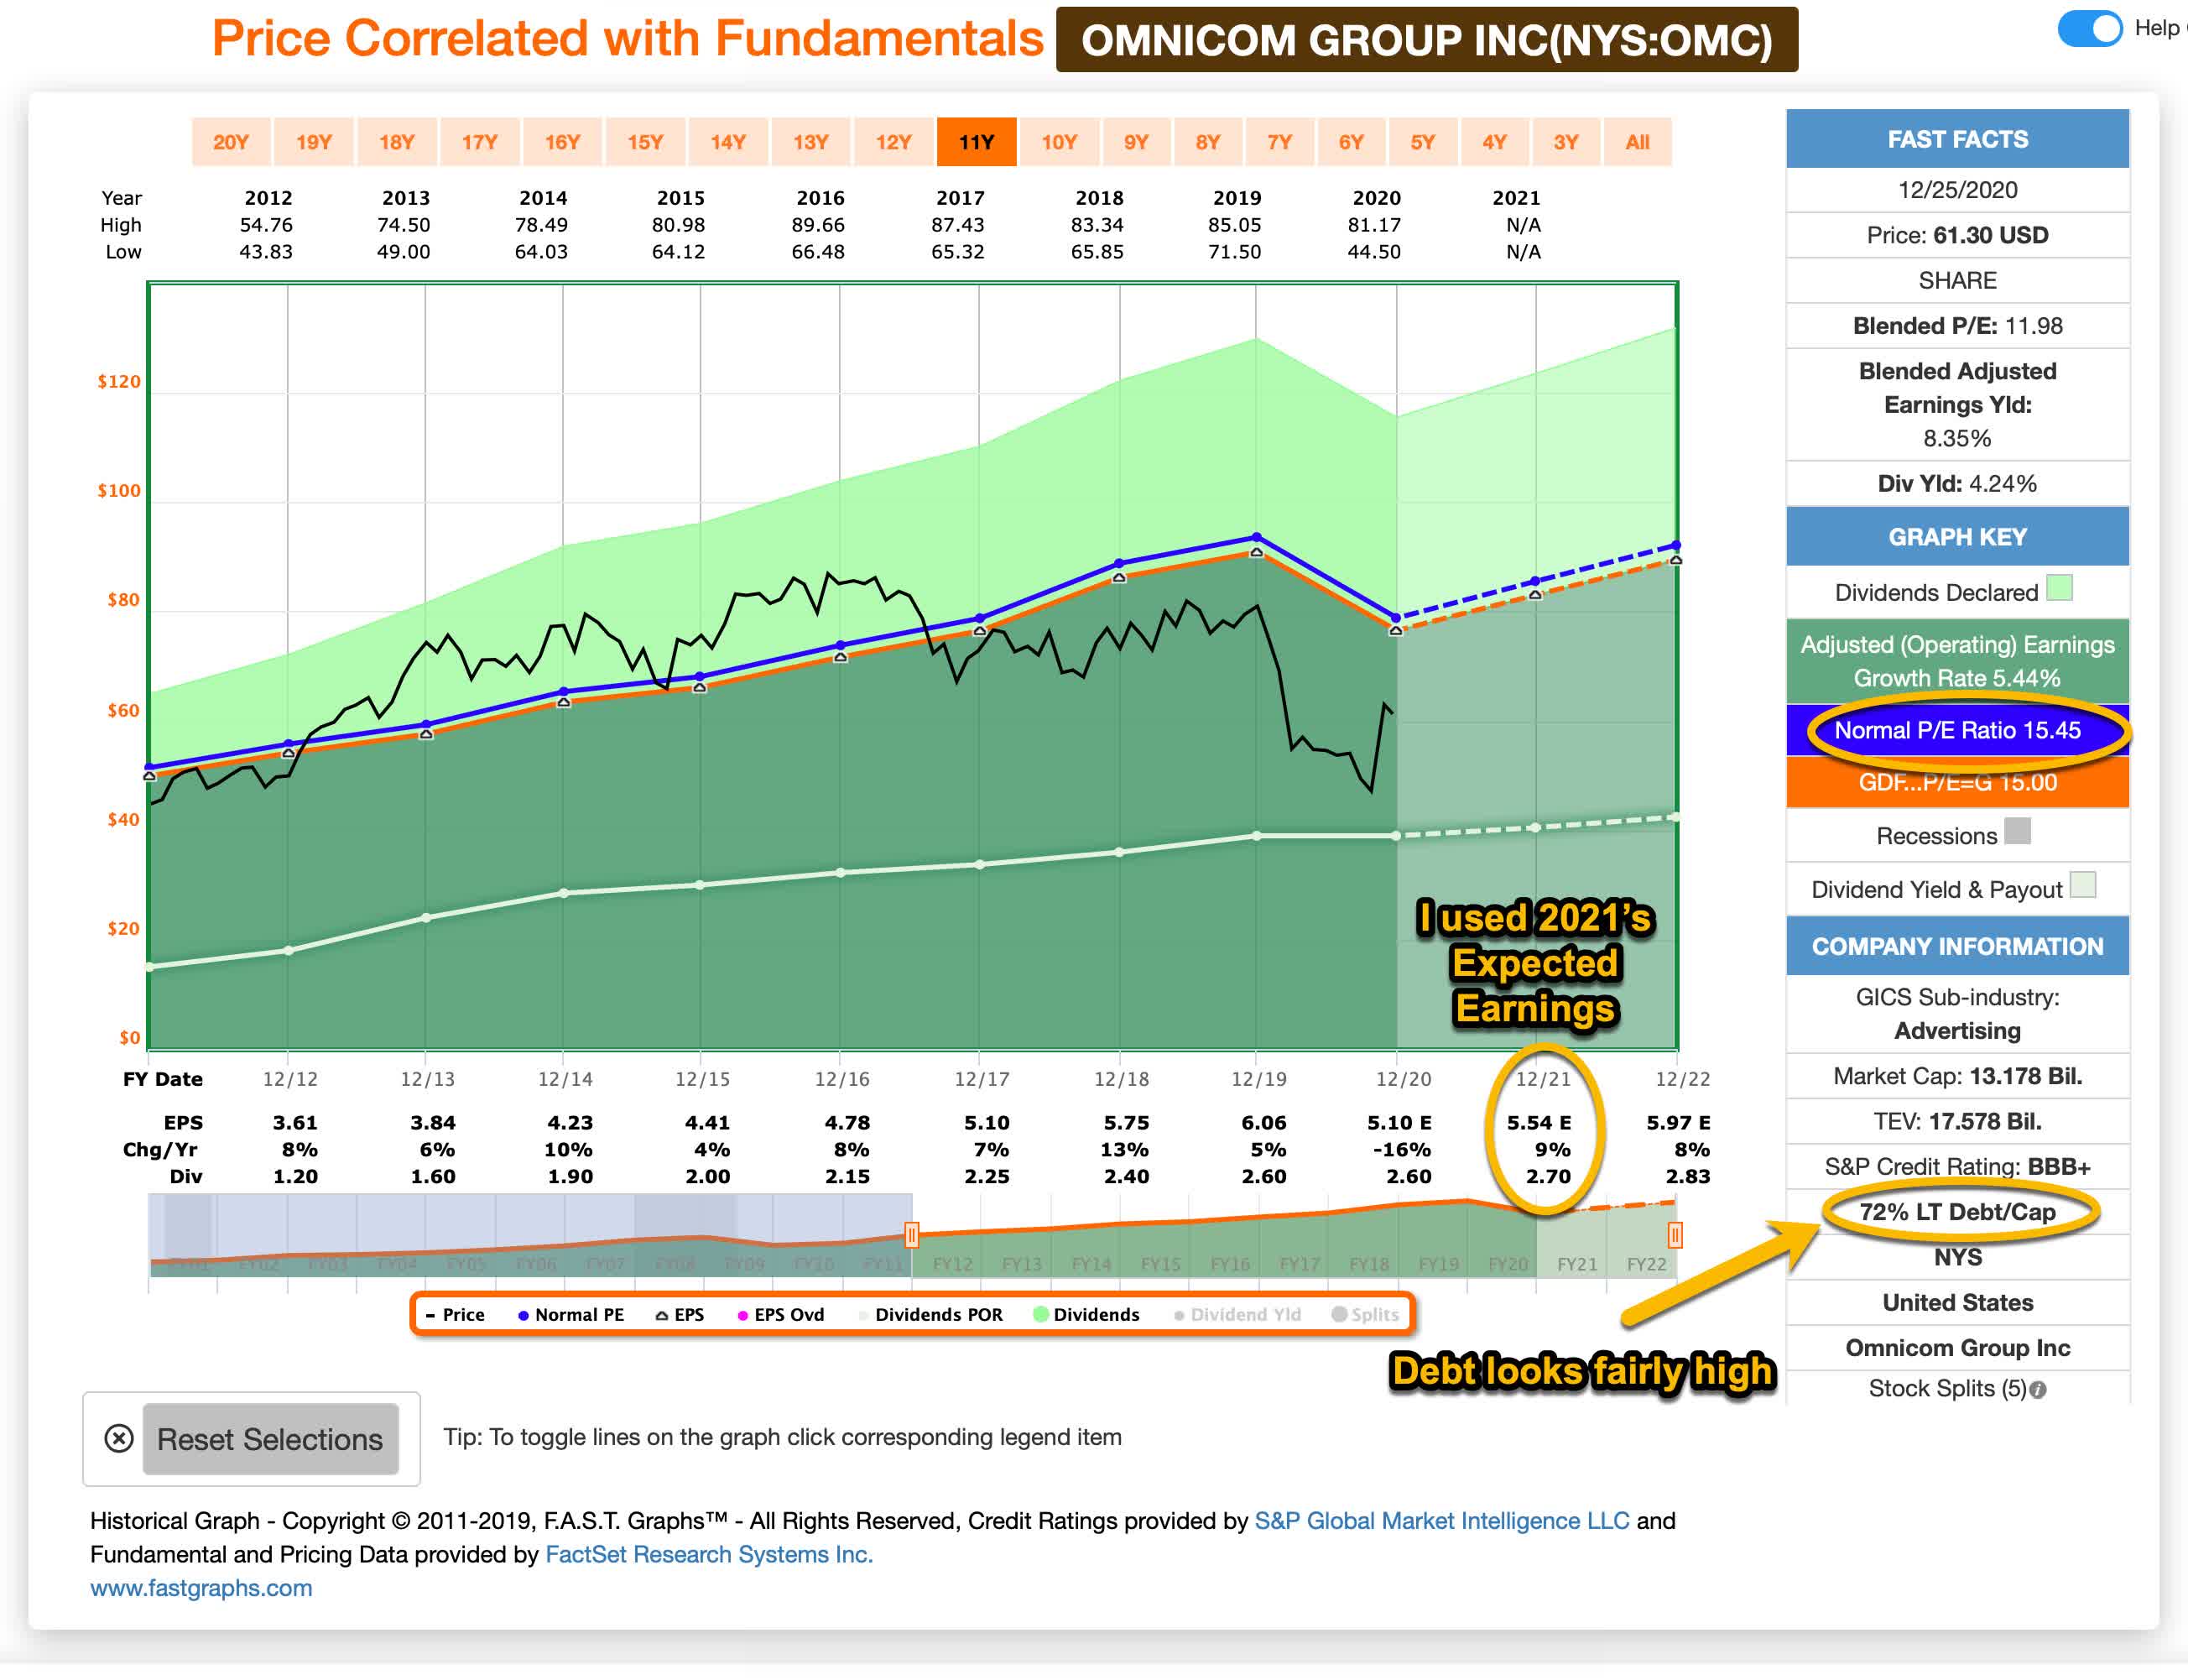Click the circled X icon beside Reset Selections
The image size is (2188, 1680).
tap(119, 1439)
